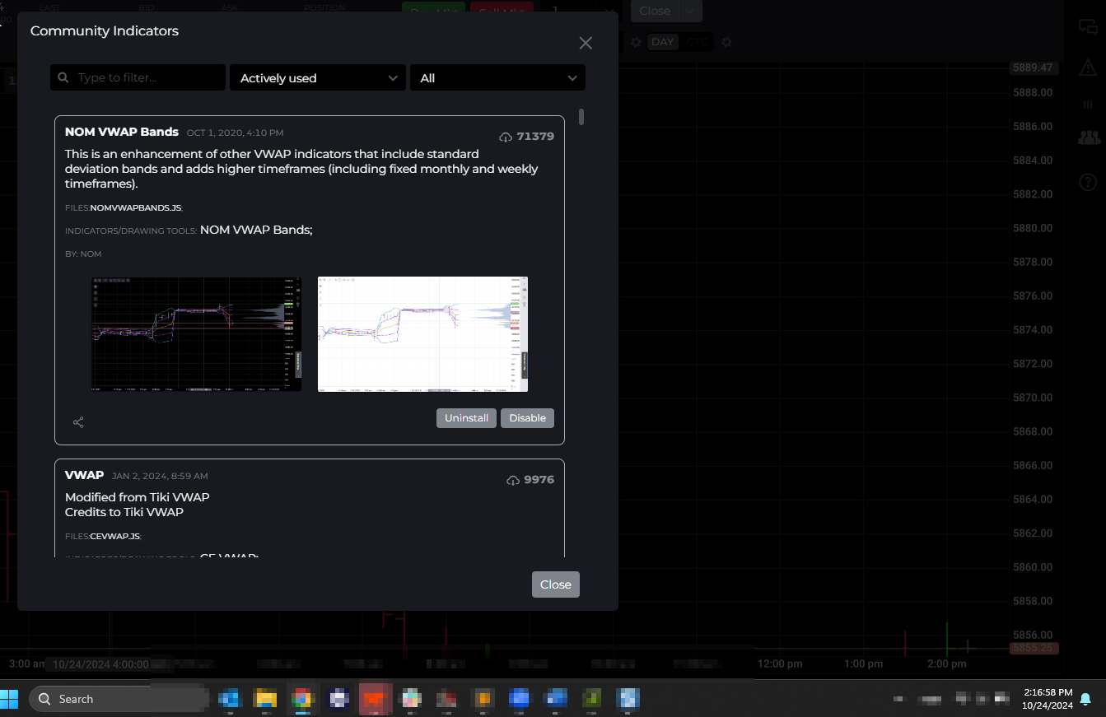Close the Community Indicators dialog with the X
Viewport: 1106px width, 717px height.
pos(586,44)
